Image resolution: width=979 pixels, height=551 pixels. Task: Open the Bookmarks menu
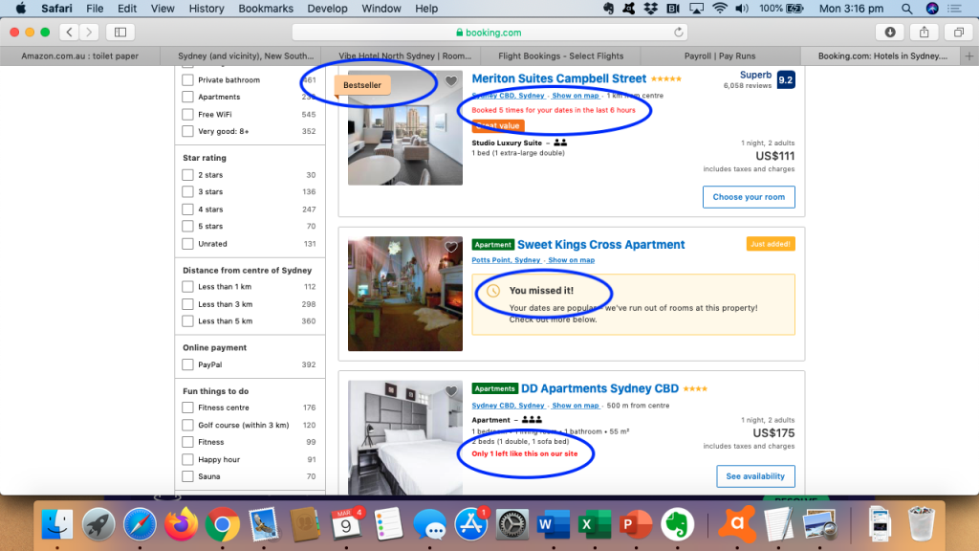click(266, 9)
